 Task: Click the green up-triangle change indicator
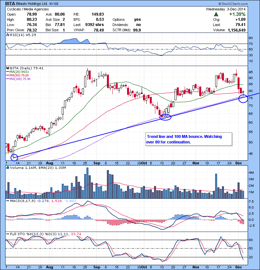216,14
